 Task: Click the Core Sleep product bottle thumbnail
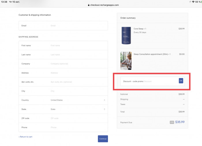click(126, 36)
